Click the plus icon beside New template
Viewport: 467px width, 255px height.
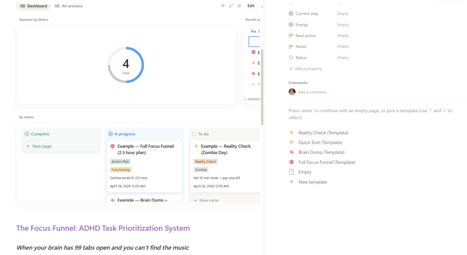coord(291,182)
